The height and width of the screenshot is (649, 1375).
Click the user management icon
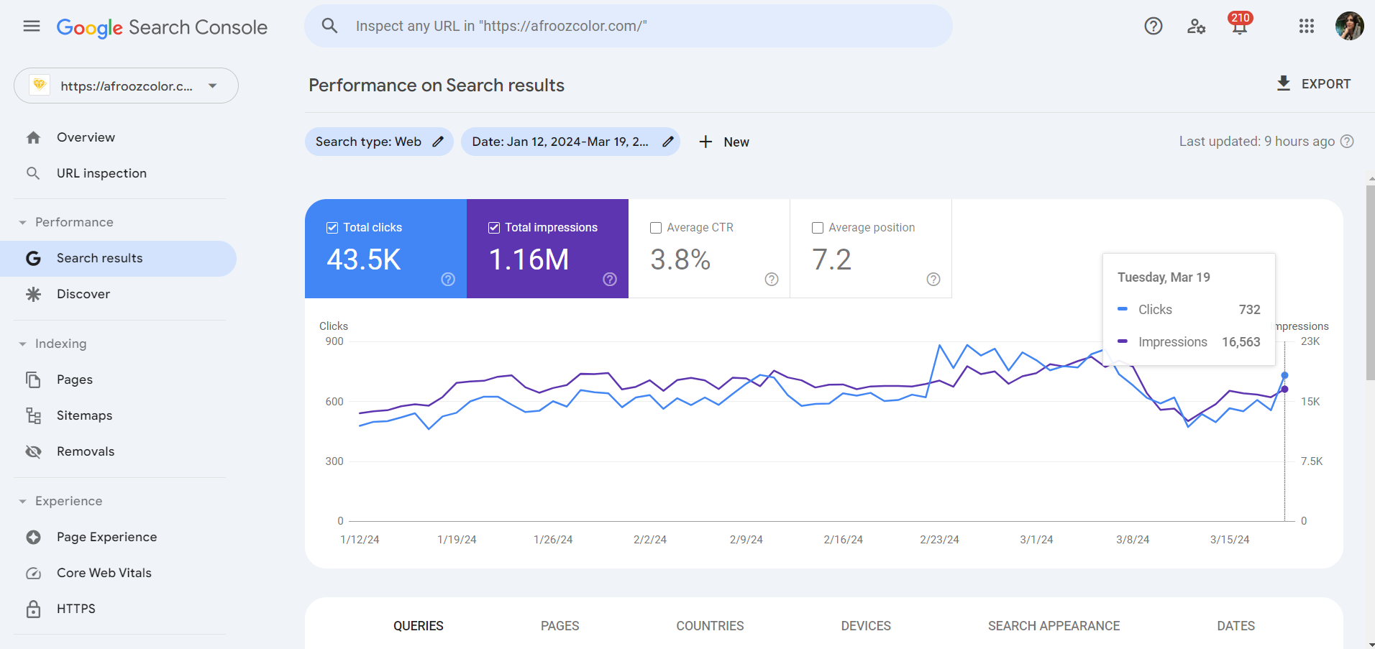point(1196,26)
